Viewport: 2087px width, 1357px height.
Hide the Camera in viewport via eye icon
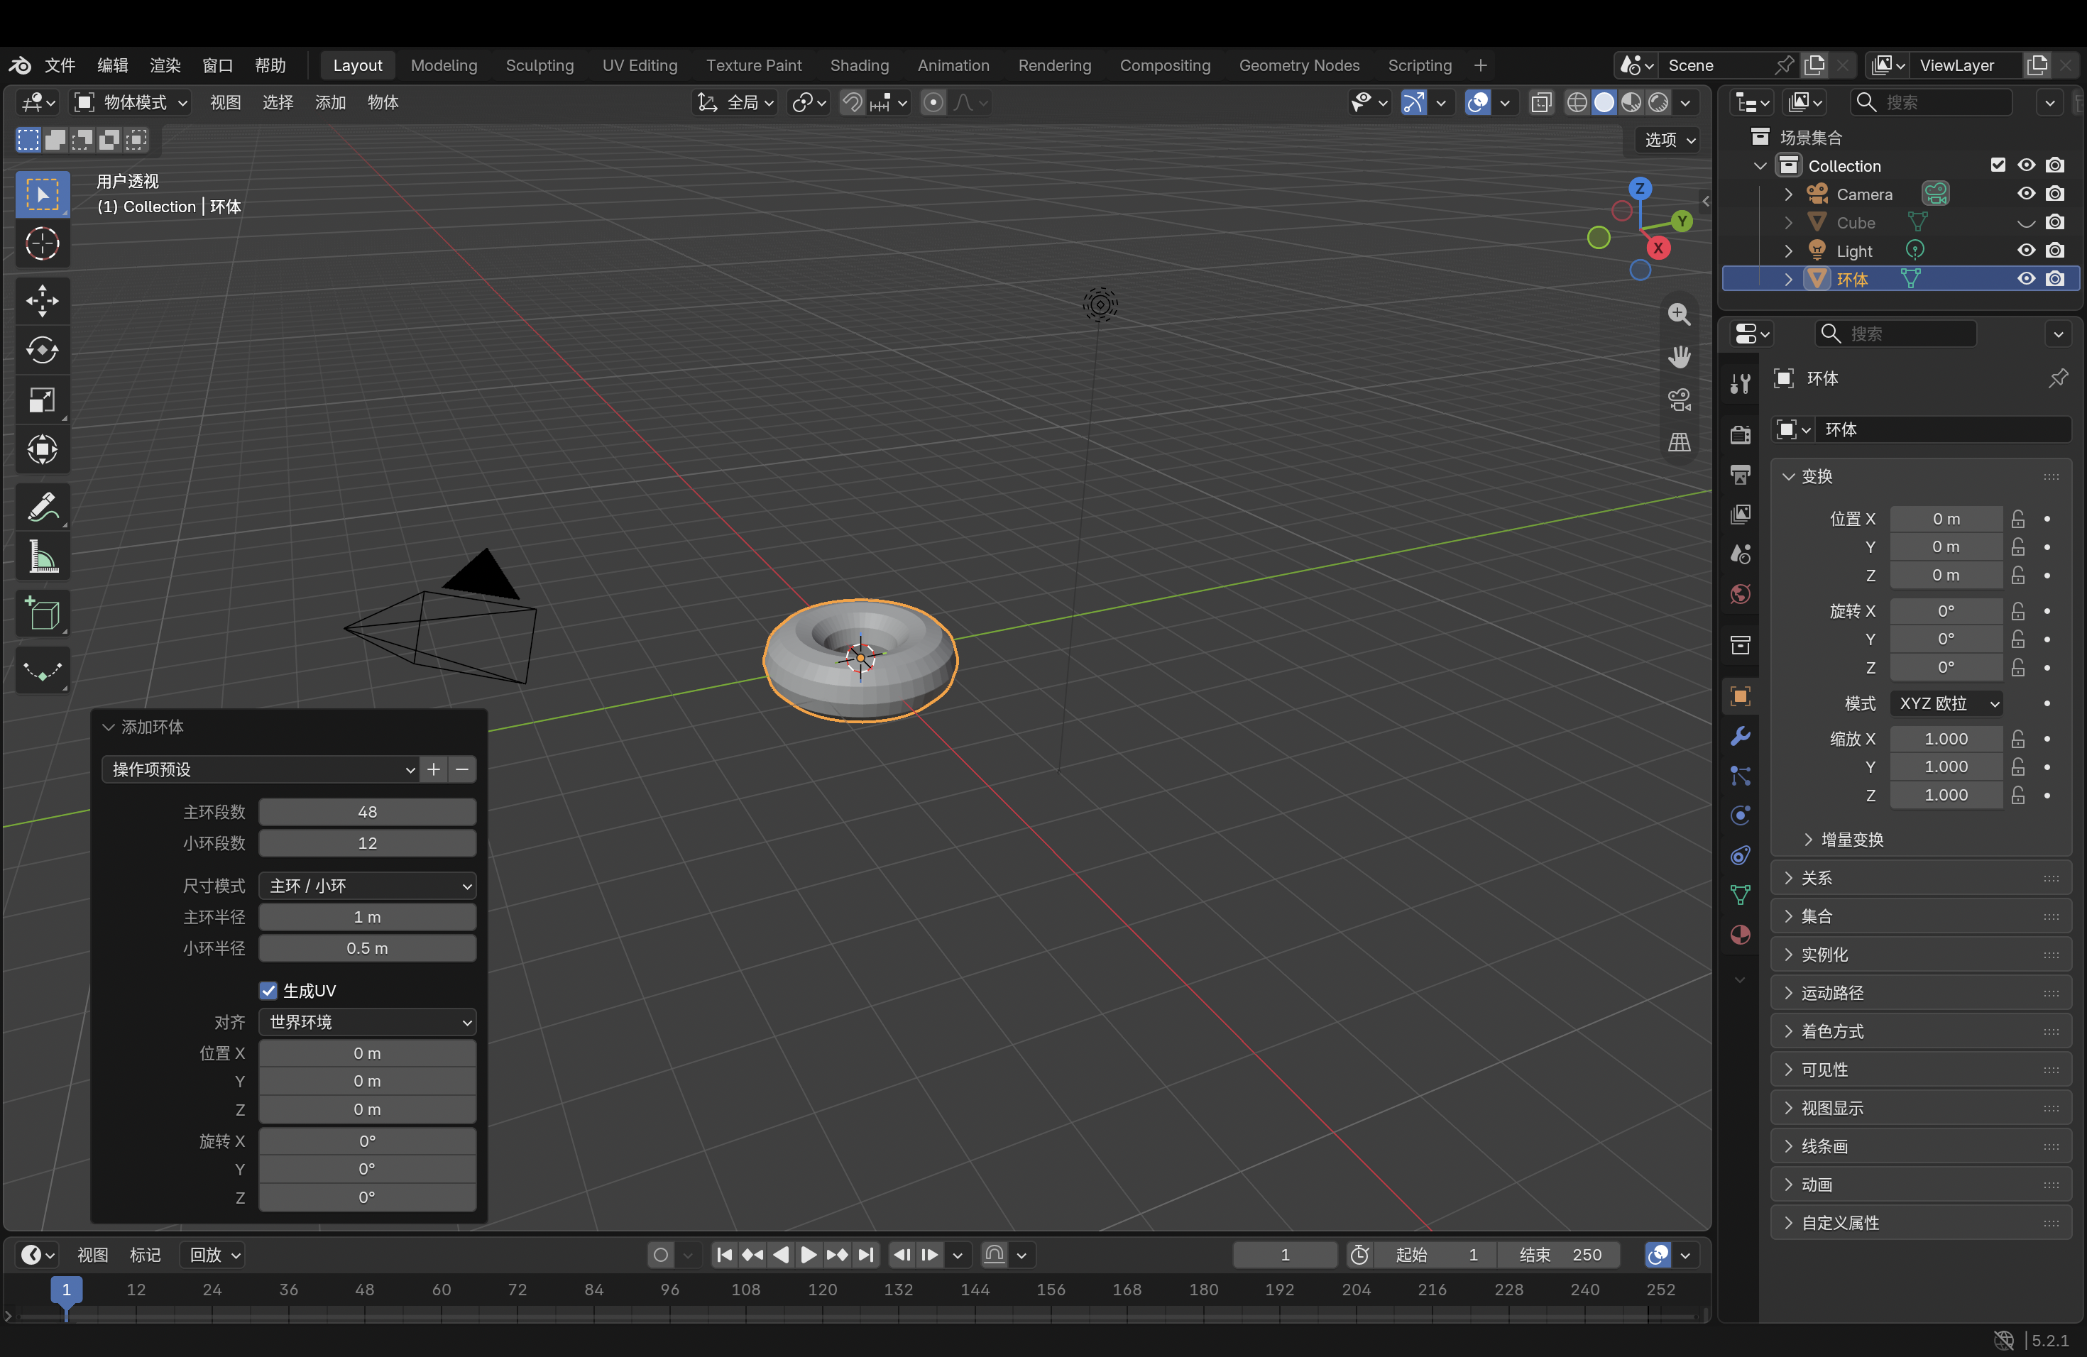pyautogui.click(x=2026, y=194)
